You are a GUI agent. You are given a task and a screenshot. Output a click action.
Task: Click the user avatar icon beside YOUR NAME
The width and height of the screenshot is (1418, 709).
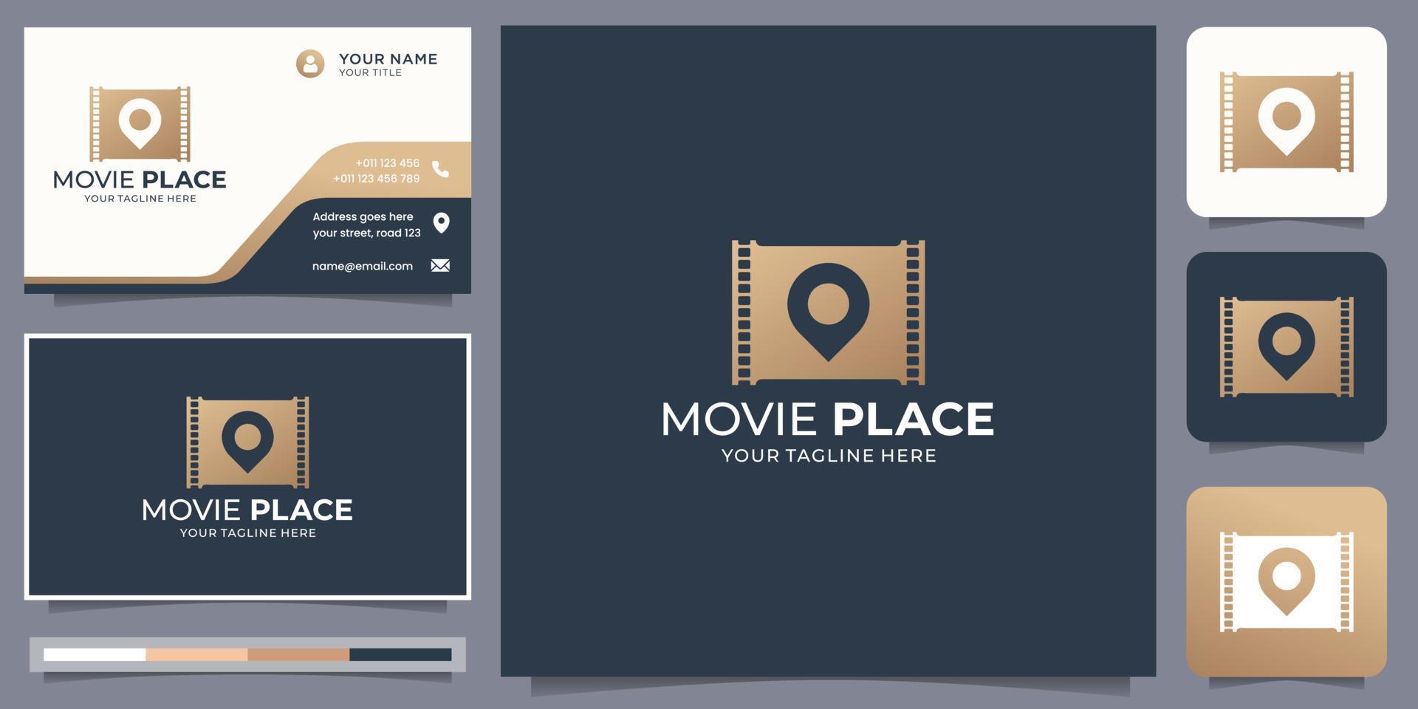(x=310, y=64)
